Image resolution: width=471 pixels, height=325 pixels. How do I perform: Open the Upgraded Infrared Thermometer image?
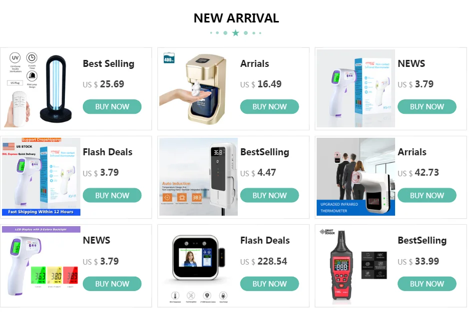coord(356,177)
